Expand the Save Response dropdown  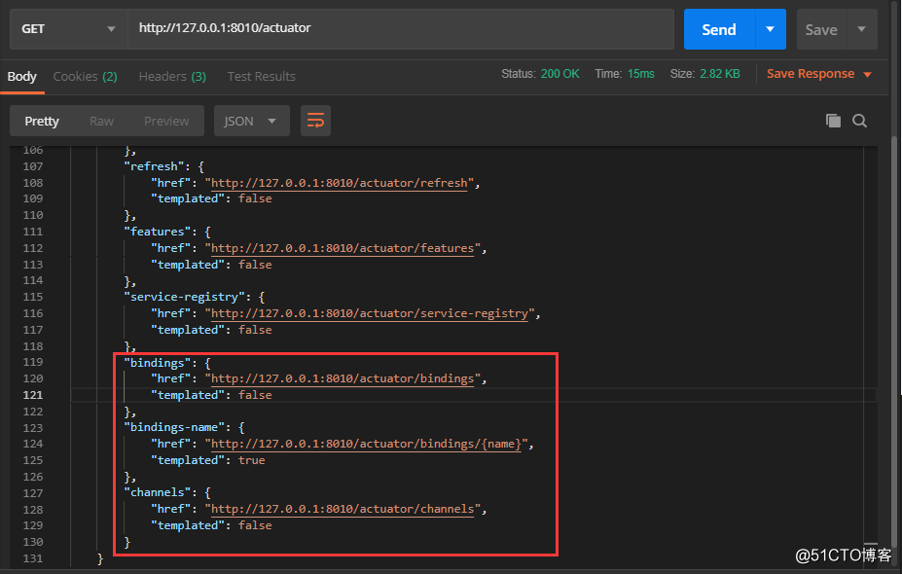(868, 75)
